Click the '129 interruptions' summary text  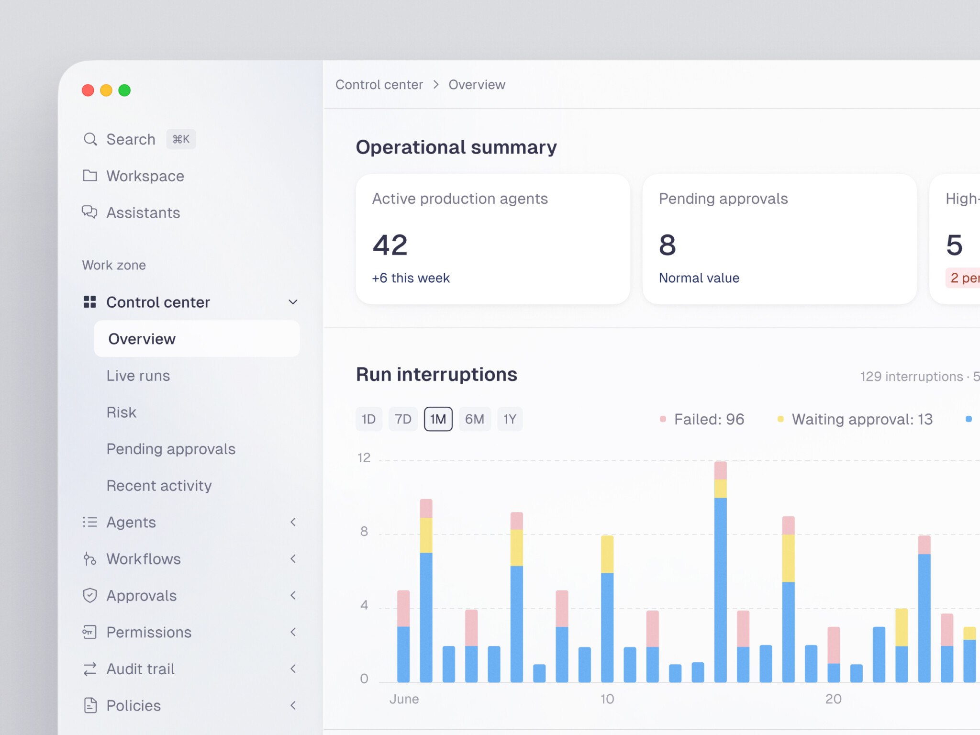pos(911,377)
